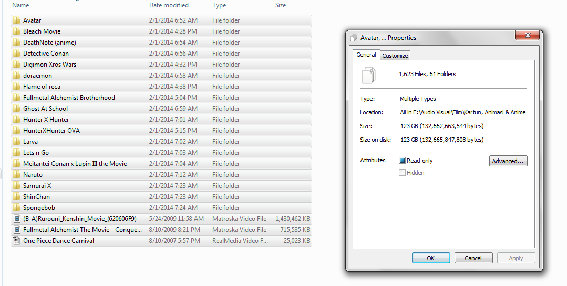This screenshot has width=567, height=286.
Task: Click the Size on disk value text
Action: click(442, 140)
